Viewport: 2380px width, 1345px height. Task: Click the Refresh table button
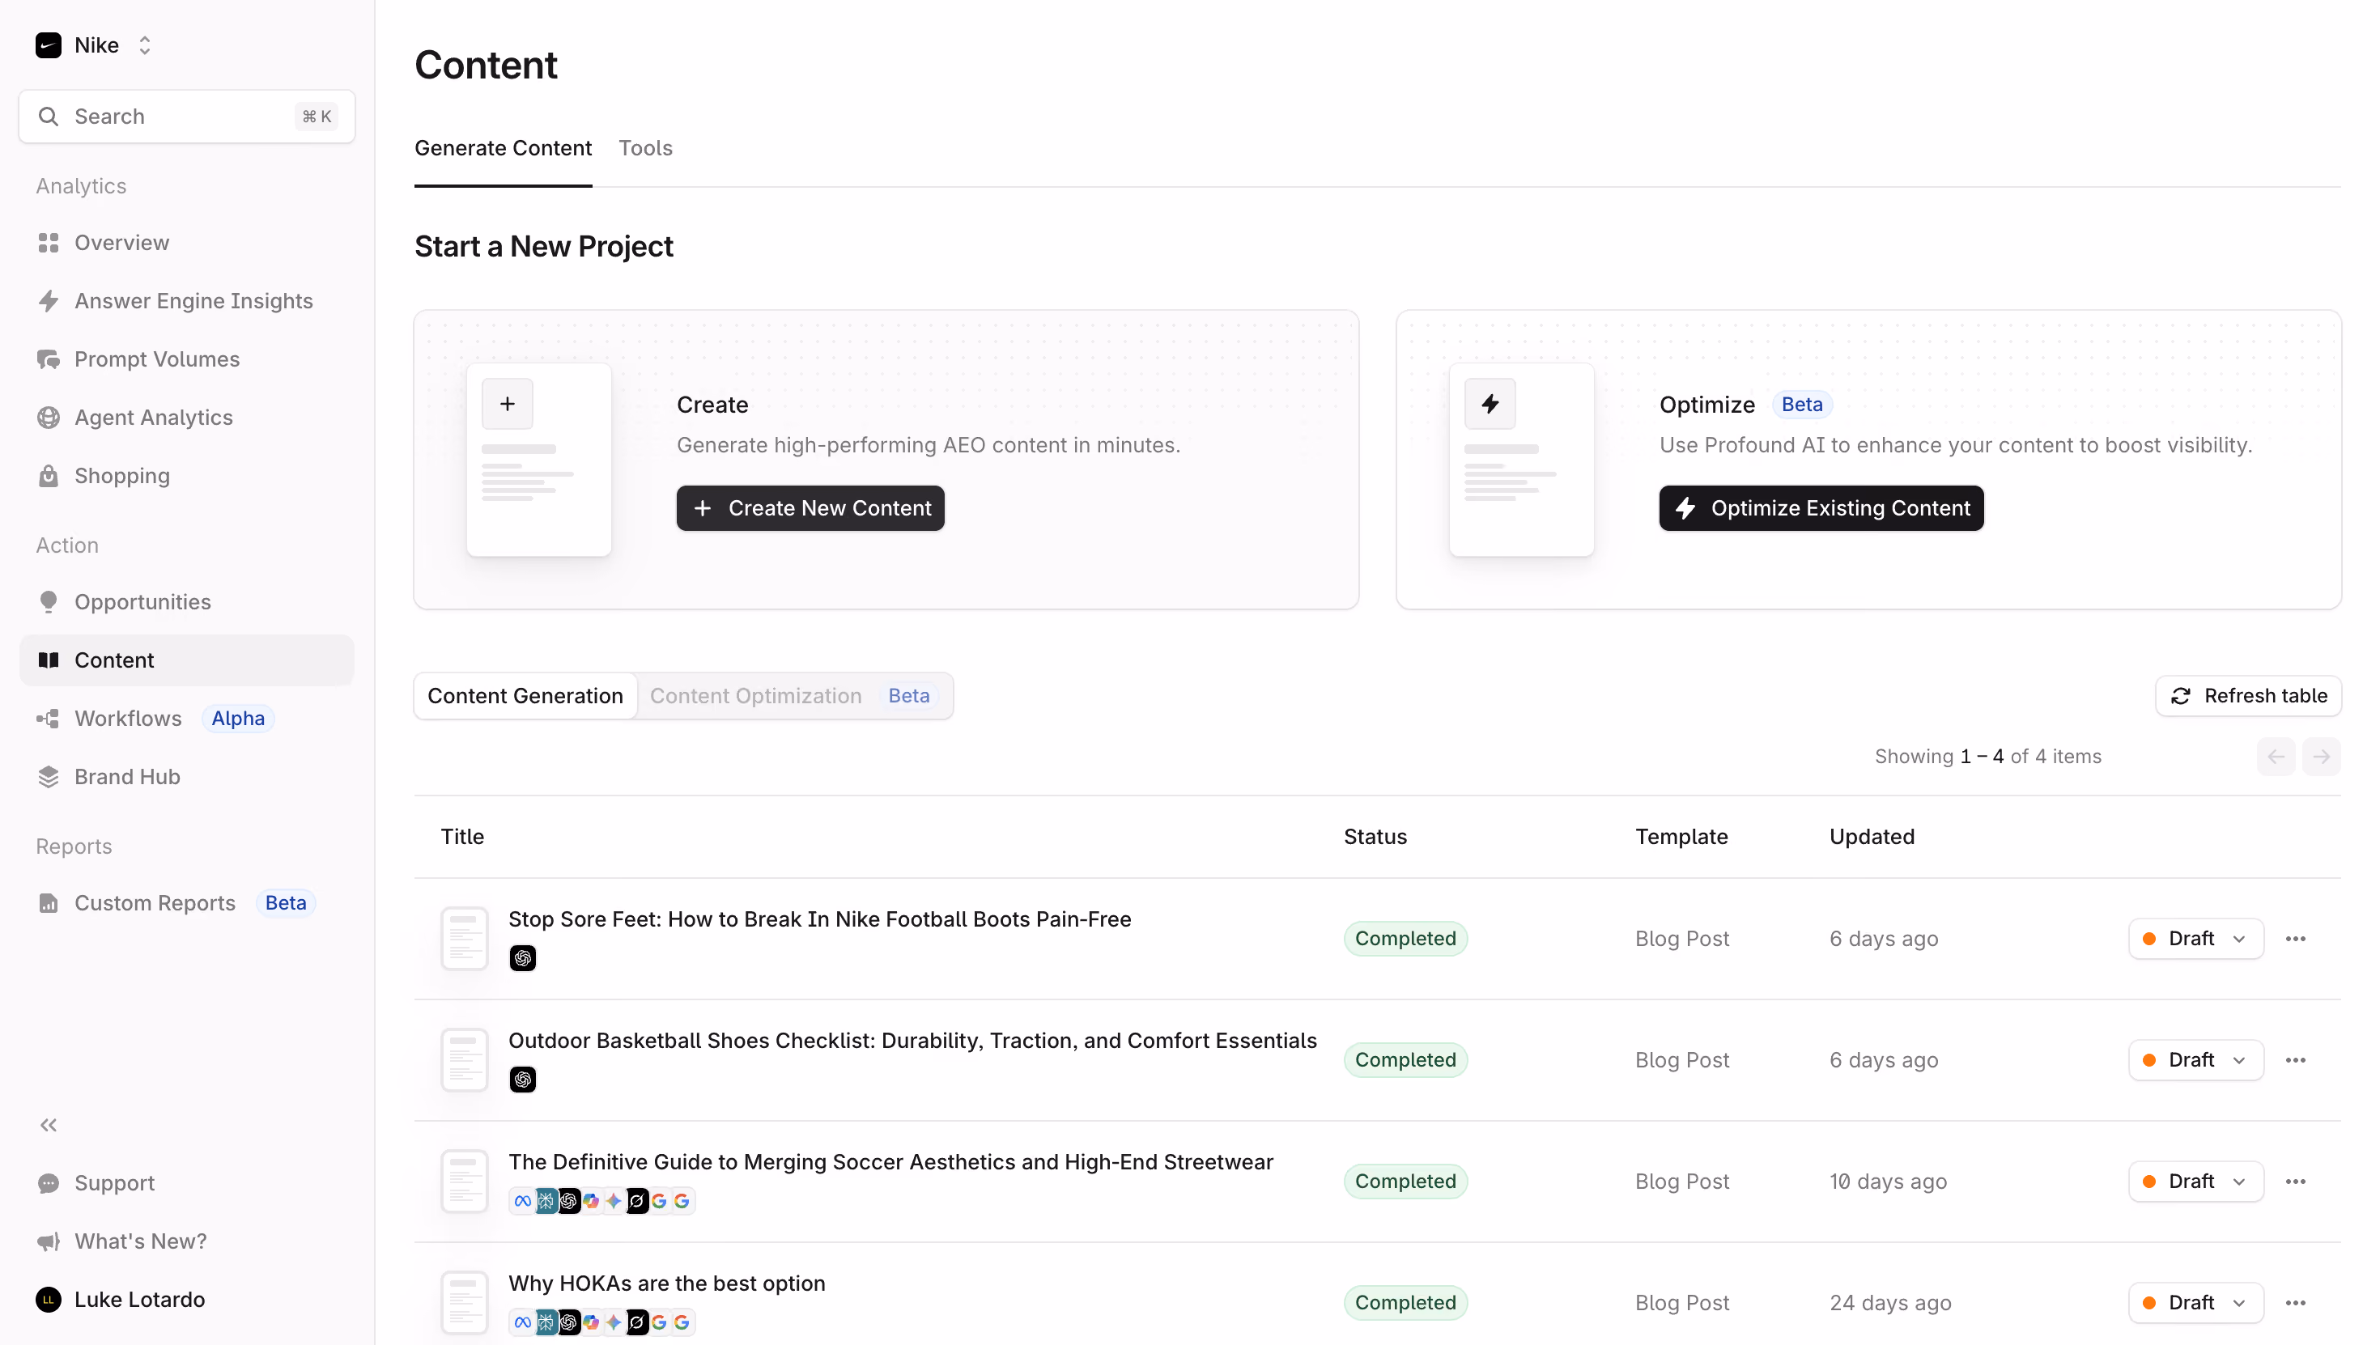[x=2248, y=696]
